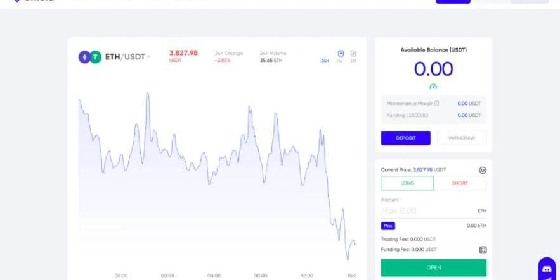Click the Maintenance Margin info icon
The width and height of the screenshot is (560, 280).
(436, 104)
